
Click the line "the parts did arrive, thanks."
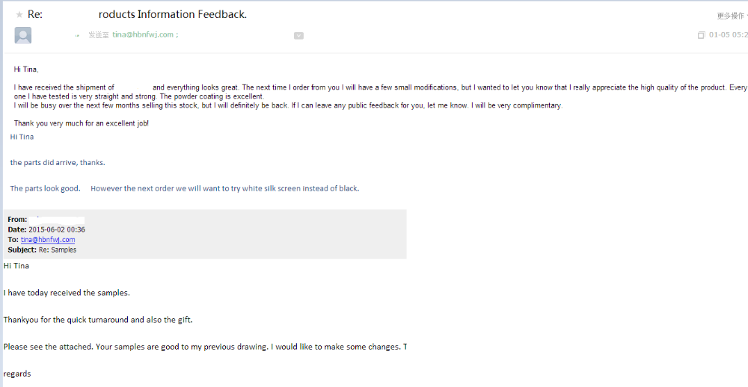click(58, 163)
